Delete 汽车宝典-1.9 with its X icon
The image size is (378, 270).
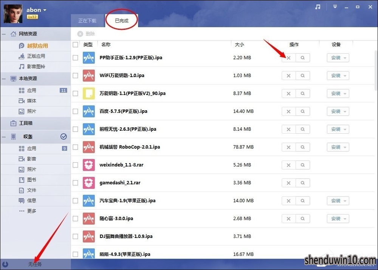pyautogui.click(x=288, y=201)
